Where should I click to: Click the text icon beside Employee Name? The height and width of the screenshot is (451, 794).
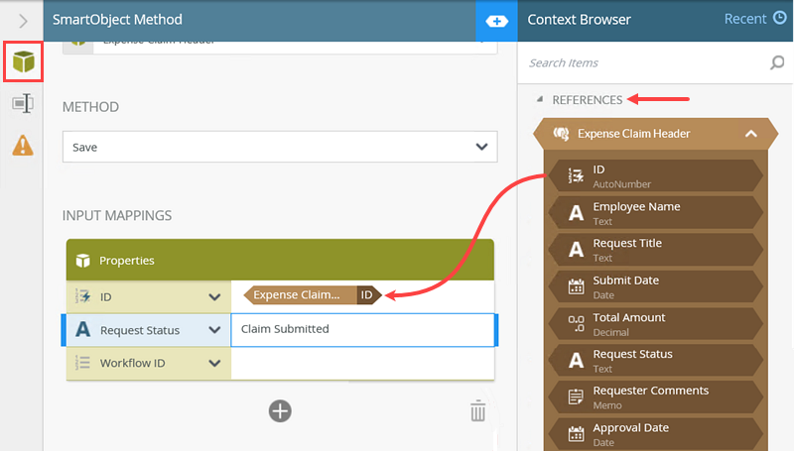pyautogui.click(x=576, y=213)
